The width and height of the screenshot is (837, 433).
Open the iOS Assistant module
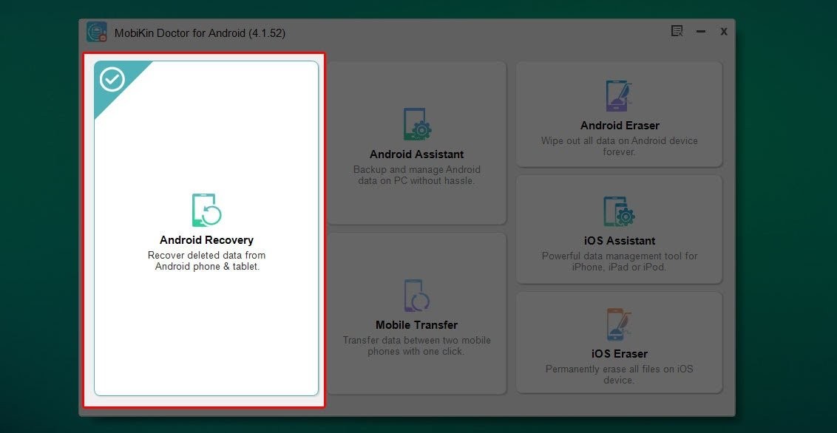coord(619,229)
